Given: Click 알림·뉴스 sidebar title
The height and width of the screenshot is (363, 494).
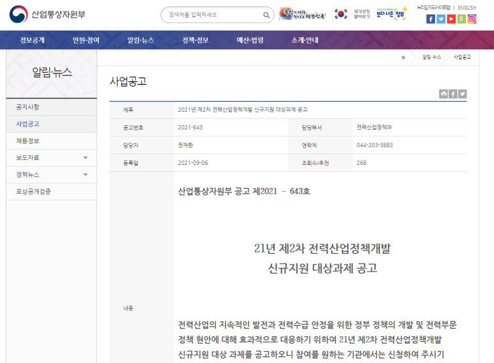Looking at the screenshot, I should point(52,72).
